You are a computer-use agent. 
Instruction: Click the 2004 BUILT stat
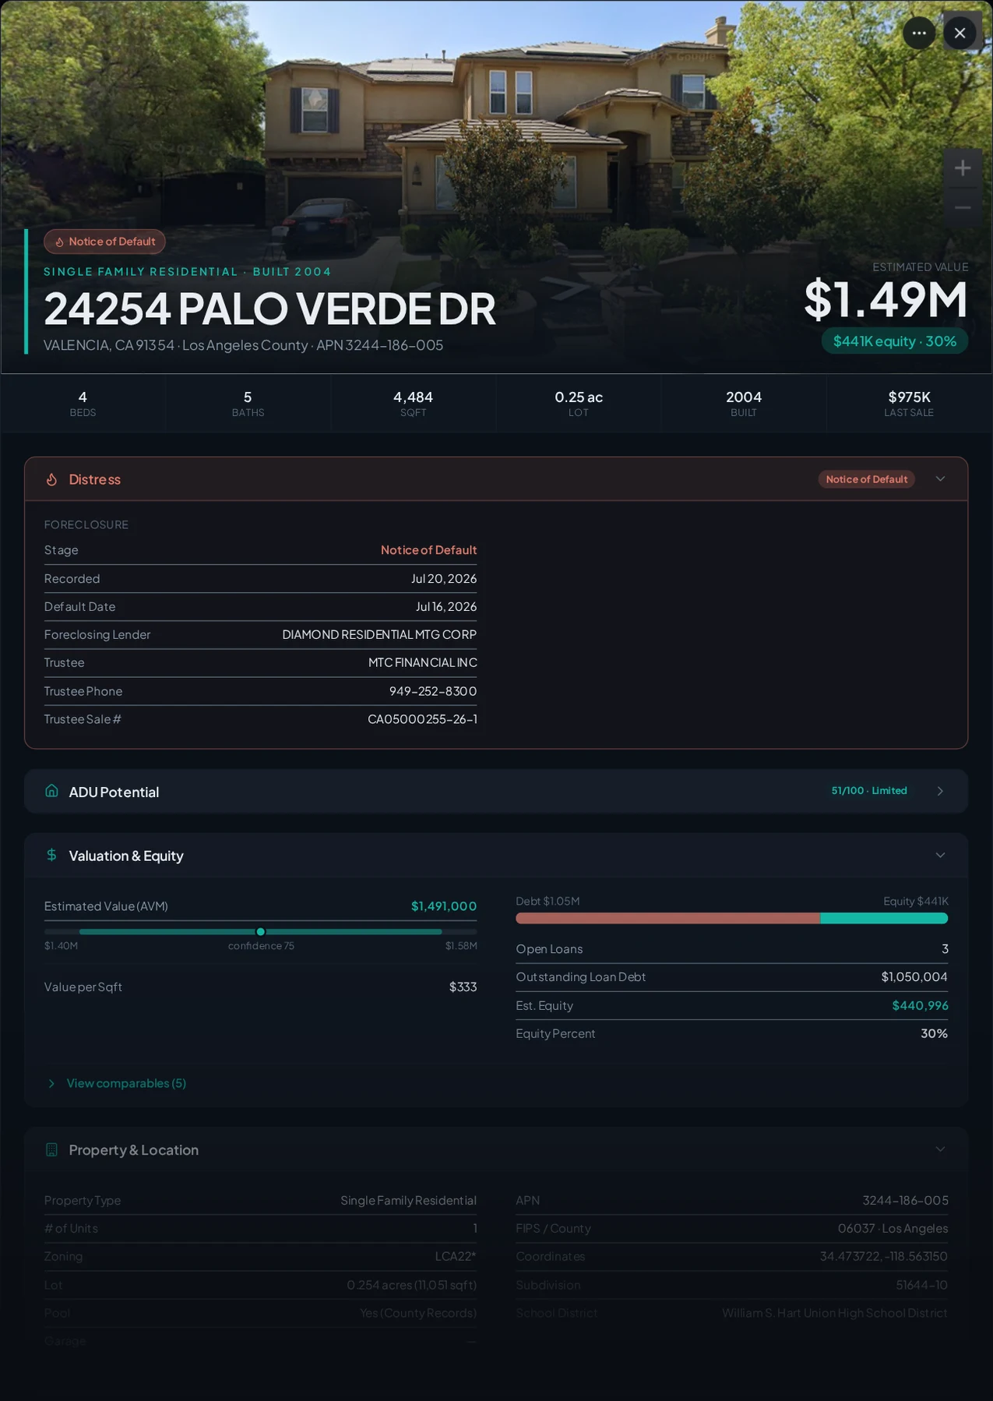coord(744,403)
